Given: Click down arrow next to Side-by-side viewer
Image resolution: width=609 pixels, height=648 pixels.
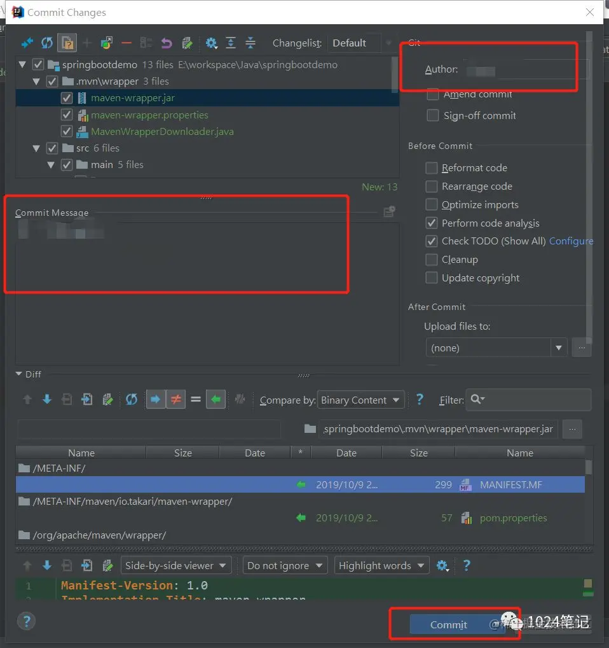Looking at the screenshot, I should click(47, 565).
